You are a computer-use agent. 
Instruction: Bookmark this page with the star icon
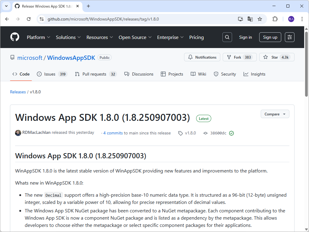click(260, 19)
